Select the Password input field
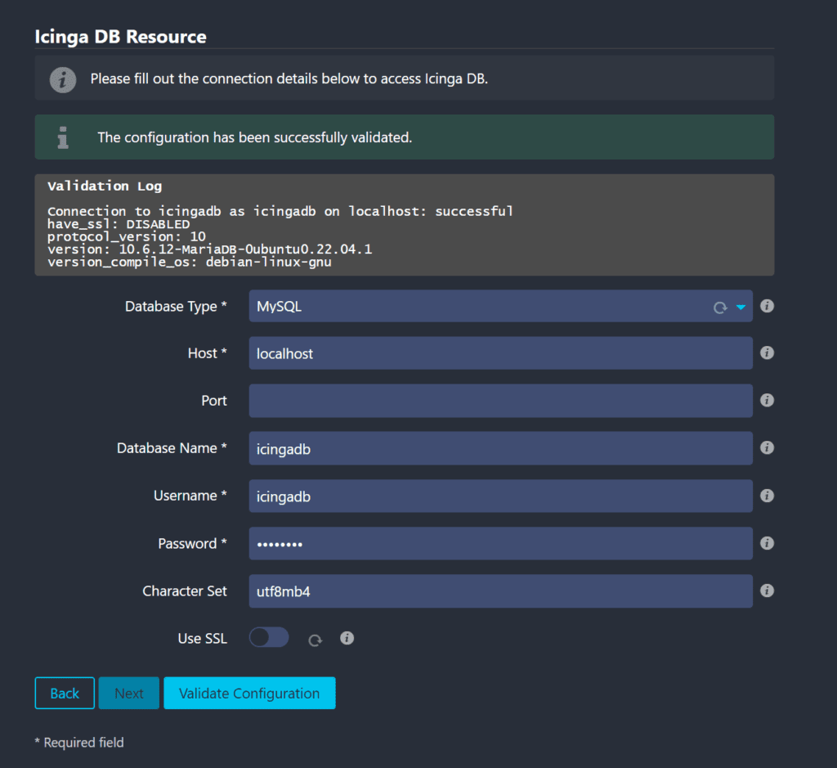837x768 pixels. [x=500, y=543]
